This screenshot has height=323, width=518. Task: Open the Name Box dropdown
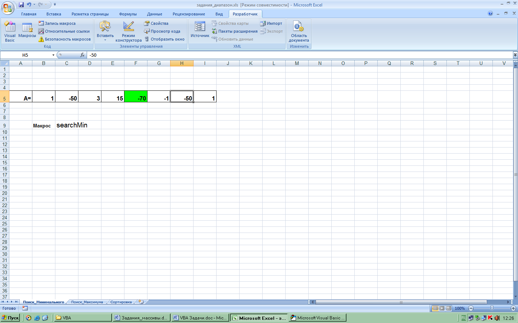[x=53, y=55]
